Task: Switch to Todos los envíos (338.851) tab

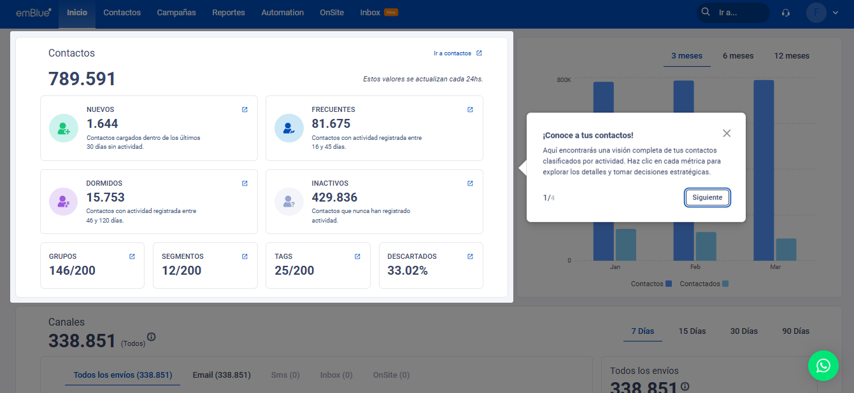Action: (x=123, y=375)
